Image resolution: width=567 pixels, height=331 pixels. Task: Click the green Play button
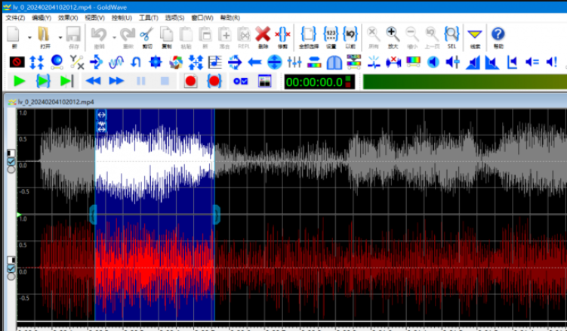20,81
